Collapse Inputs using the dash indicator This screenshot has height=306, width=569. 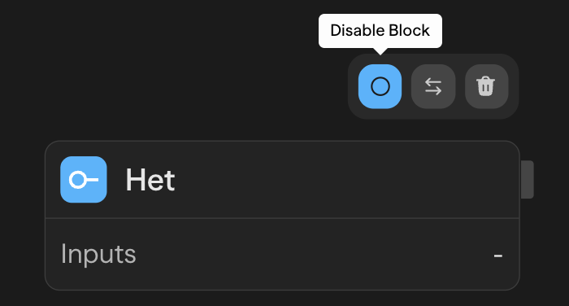[x=497, y=256]
